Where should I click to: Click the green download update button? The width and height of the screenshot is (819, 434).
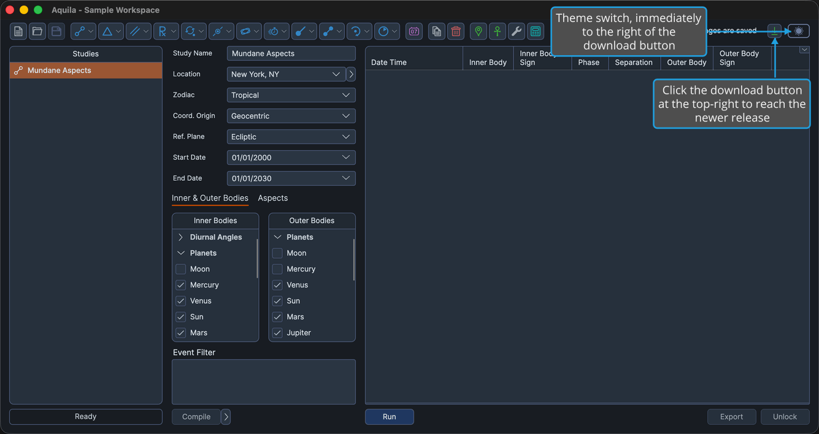[x=775, y=31]
